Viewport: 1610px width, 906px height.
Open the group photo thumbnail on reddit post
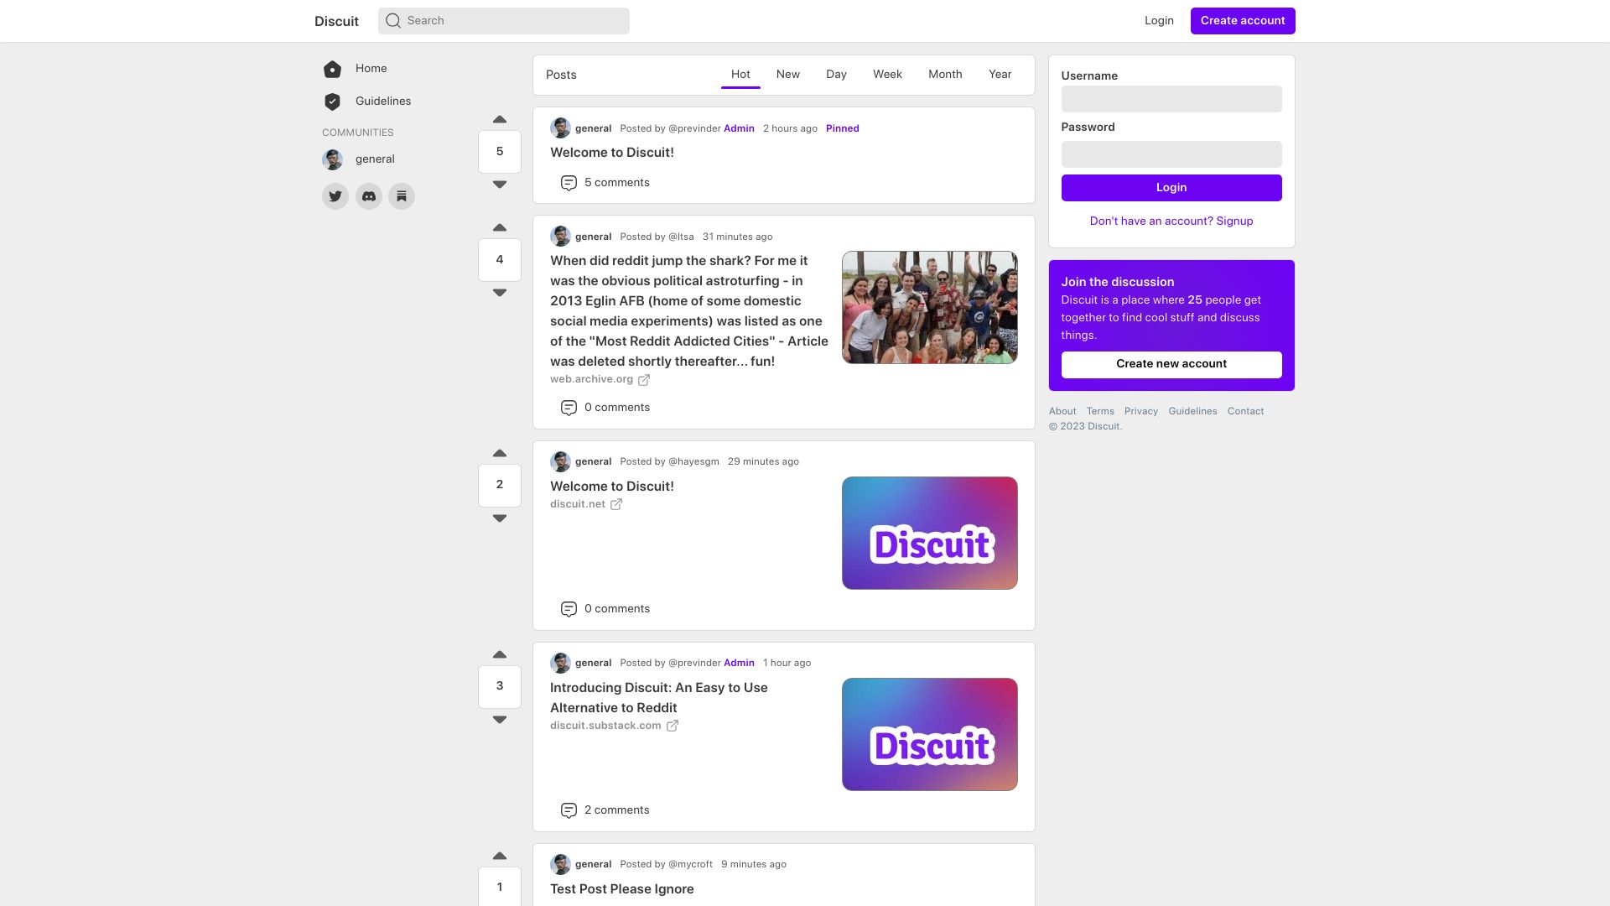tap(930, 308)
